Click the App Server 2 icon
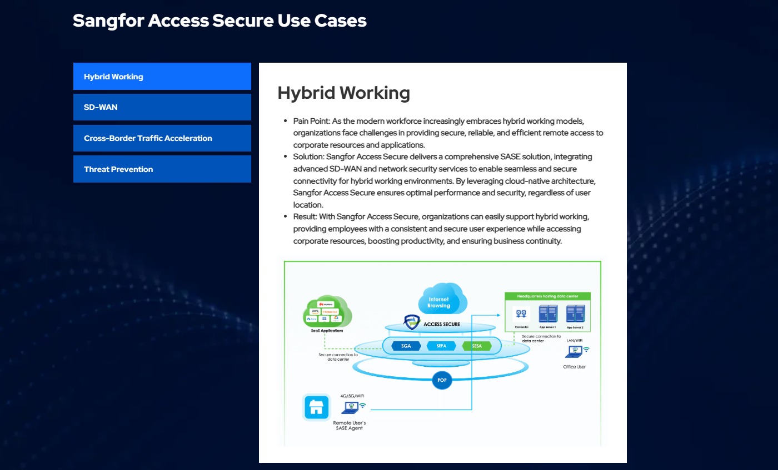Viewport: 778px width, 470px height. tap(576, 314)
